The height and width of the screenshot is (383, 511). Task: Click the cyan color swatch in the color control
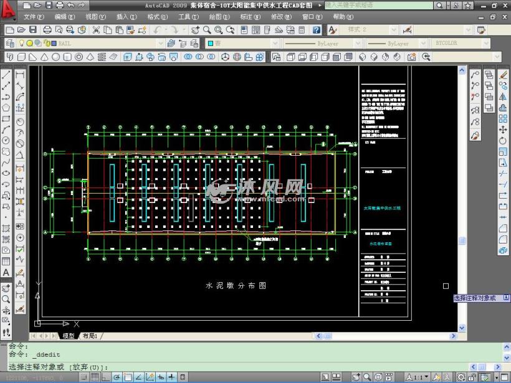[x=211, y=43]
